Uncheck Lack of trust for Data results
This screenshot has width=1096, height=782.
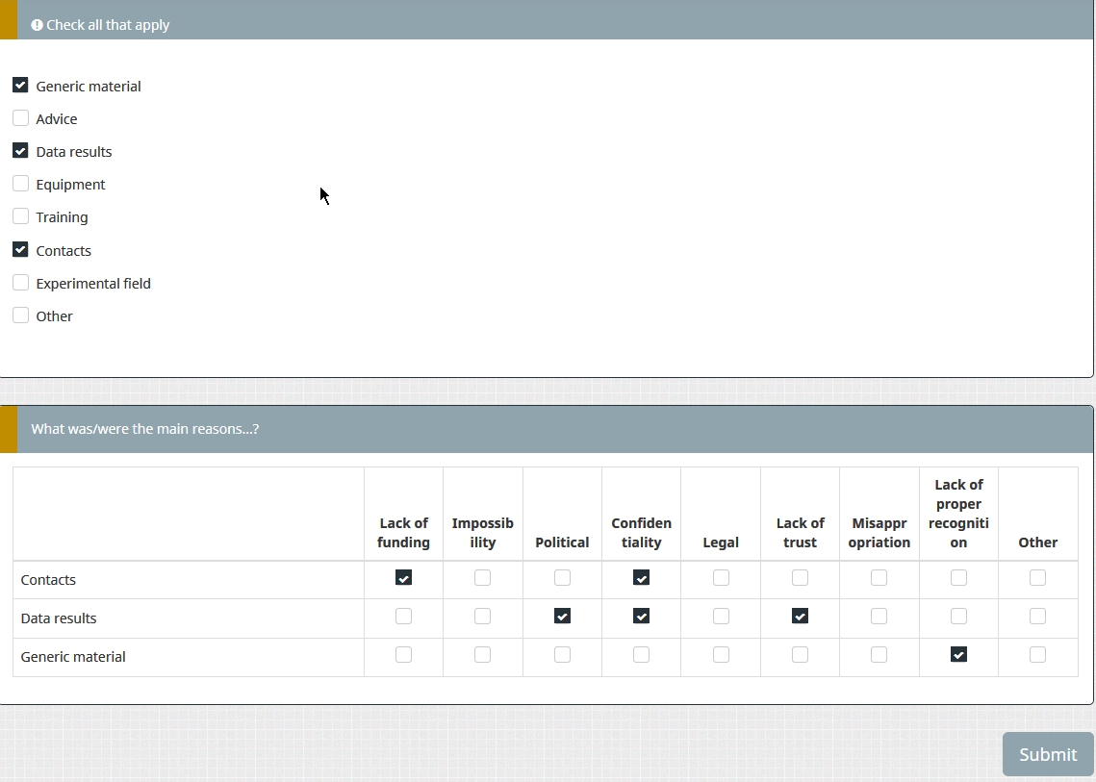800,617
